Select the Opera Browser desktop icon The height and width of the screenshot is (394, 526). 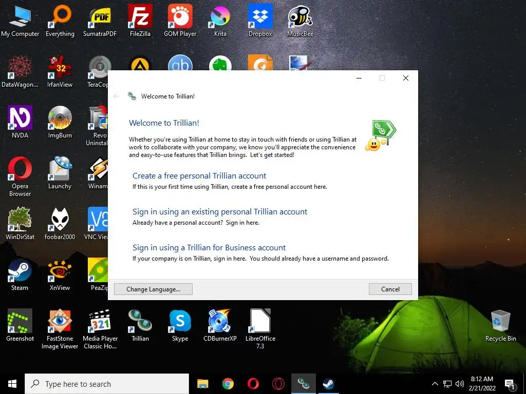coord(20,177)
